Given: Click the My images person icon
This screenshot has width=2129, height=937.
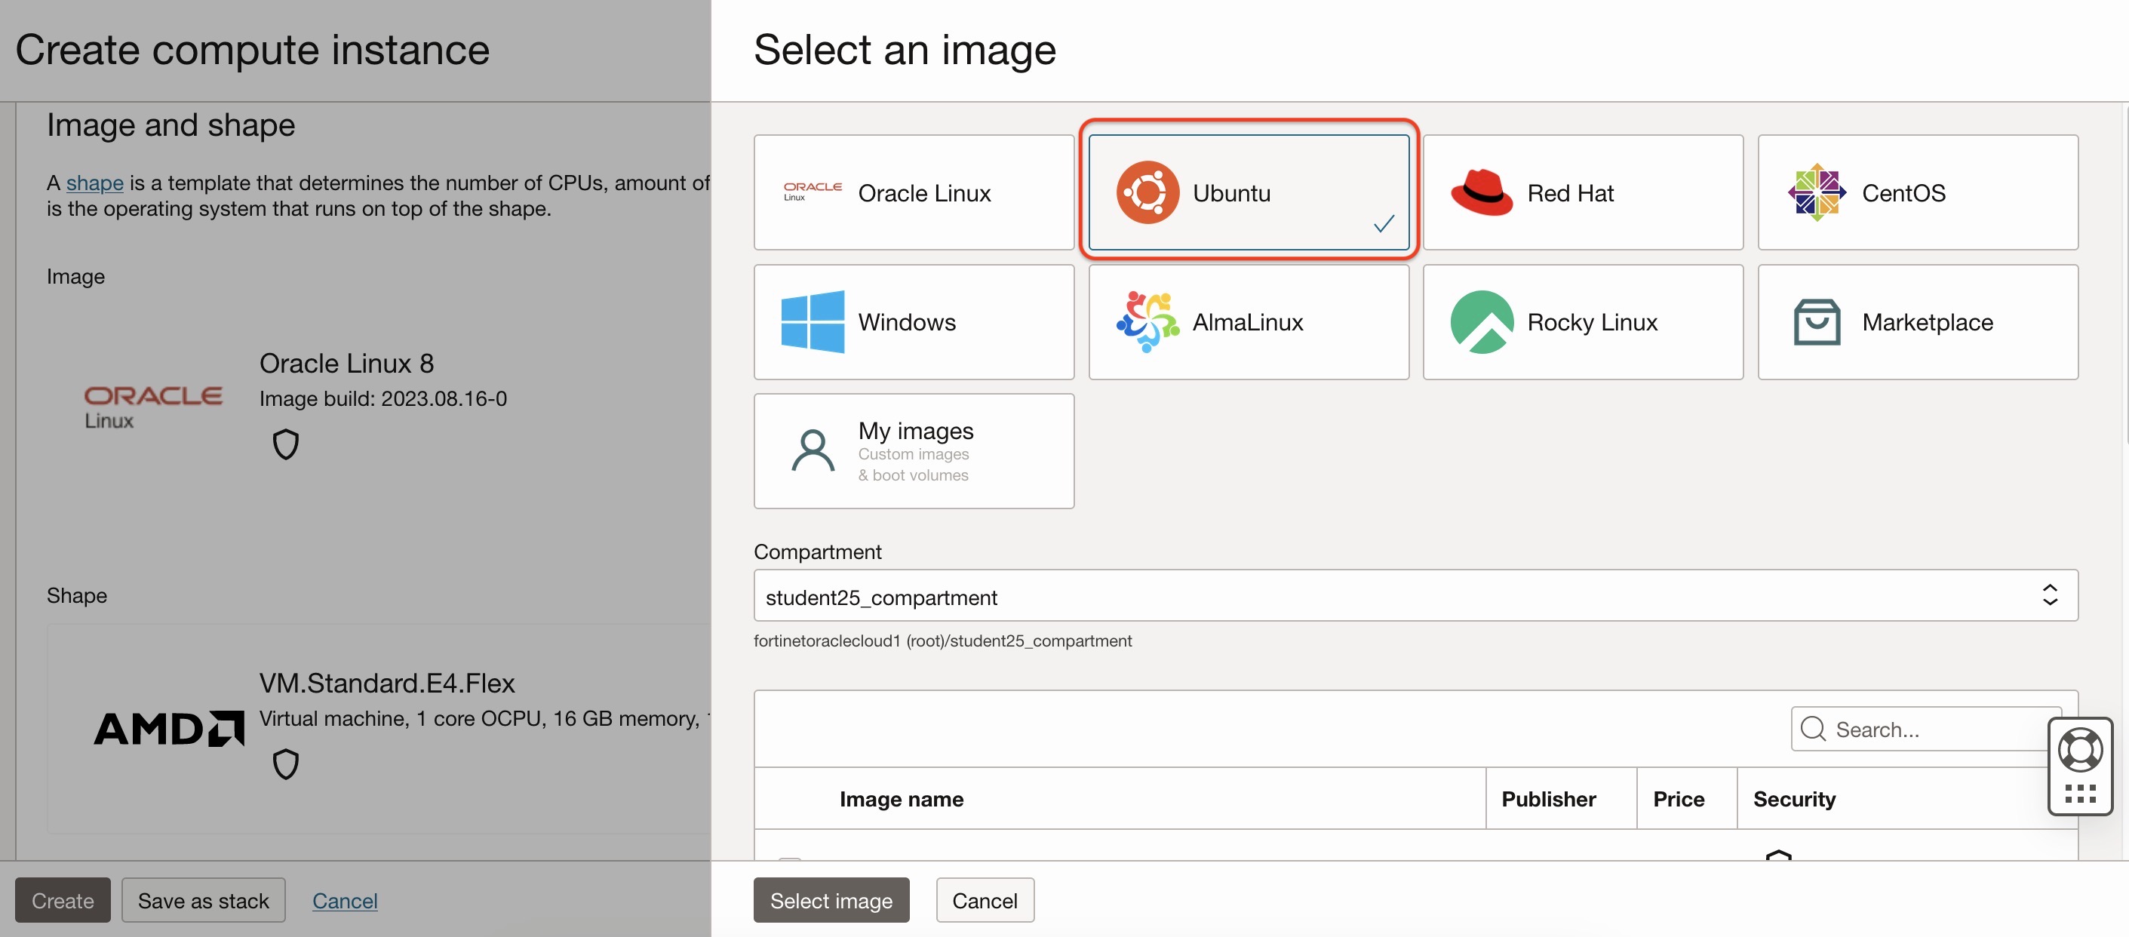Looking at the screenshot, I should [x=813, y=451].
